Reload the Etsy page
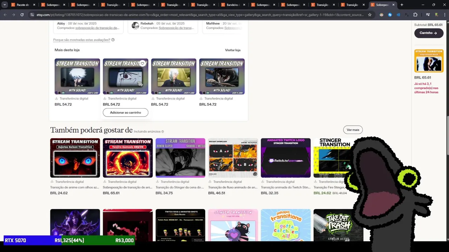The width and height of the screenshot is (449, 252). pos(22,15)
